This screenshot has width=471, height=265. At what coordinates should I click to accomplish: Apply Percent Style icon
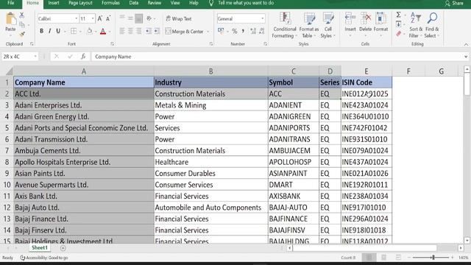pyautogui.click(x=235, y=31)
